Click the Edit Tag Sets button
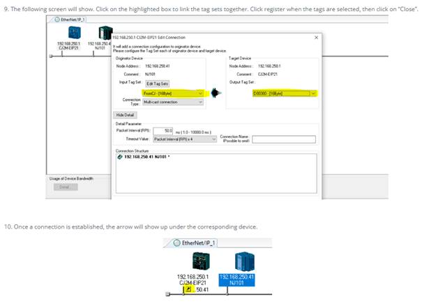Image resolution: width=422 pixels, height=308 pixels. click(158, 84)
